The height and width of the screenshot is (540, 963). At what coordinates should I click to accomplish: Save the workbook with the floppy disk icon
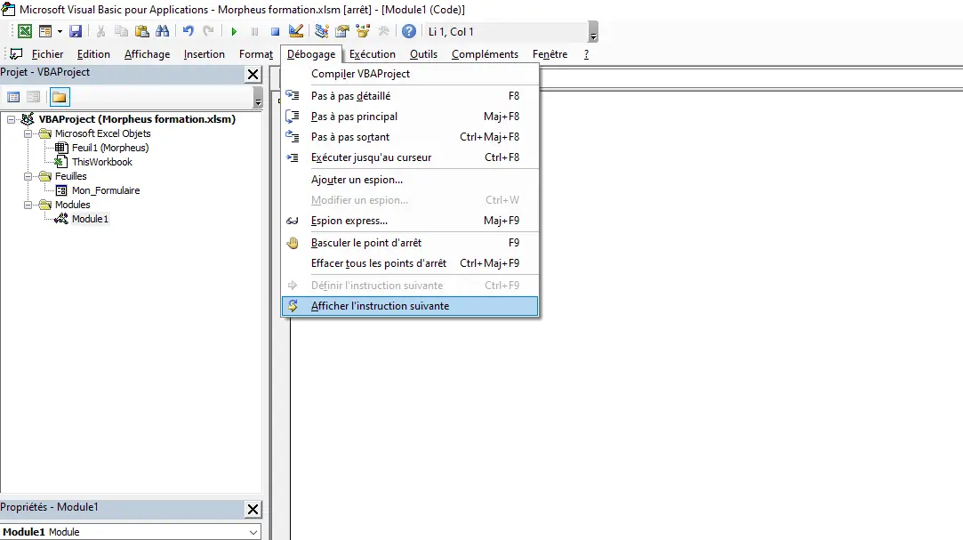[76, 31]
